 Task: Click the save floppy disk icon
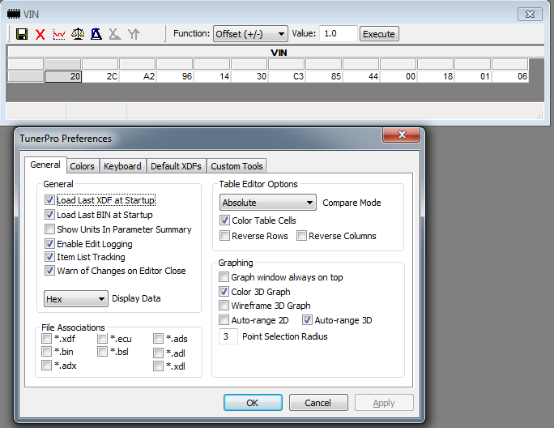[22, 34]
